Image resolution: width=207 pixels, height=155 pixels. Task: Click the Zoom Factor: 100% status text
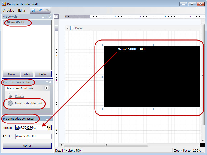(187, 150)
